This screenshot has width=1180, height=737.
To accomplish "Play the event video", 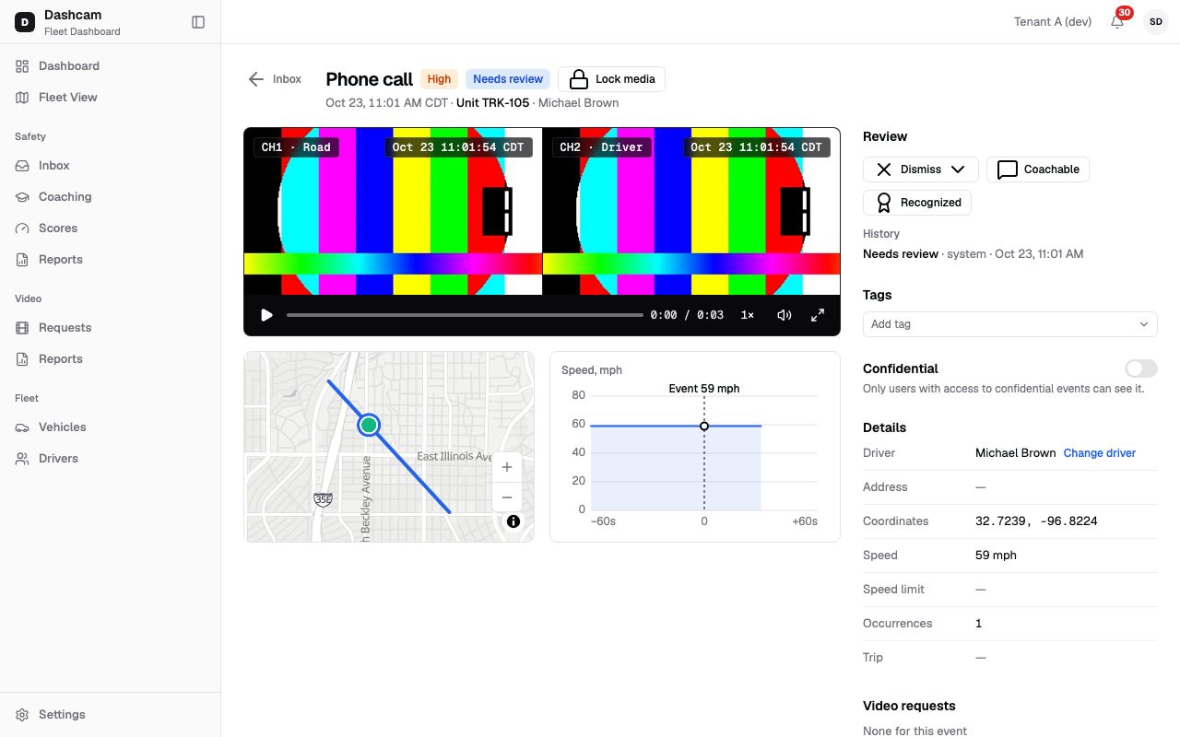I will point(266,315).
